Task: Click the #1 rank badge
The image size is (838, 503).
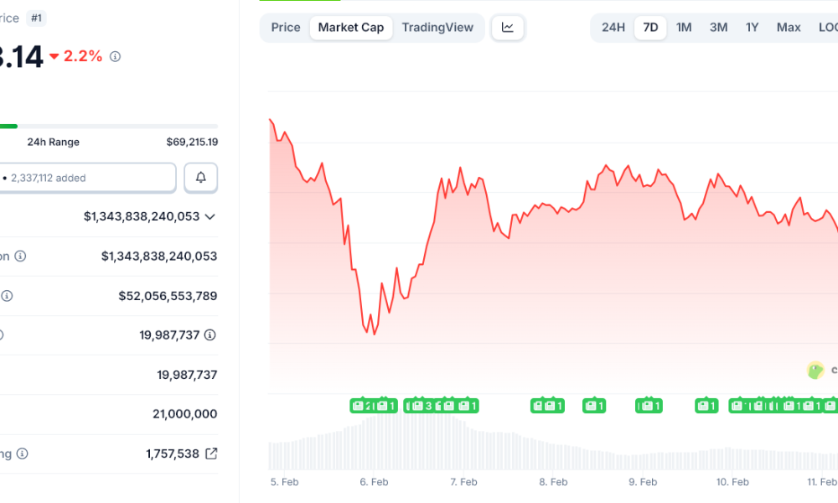Action: tap(35, 17)
